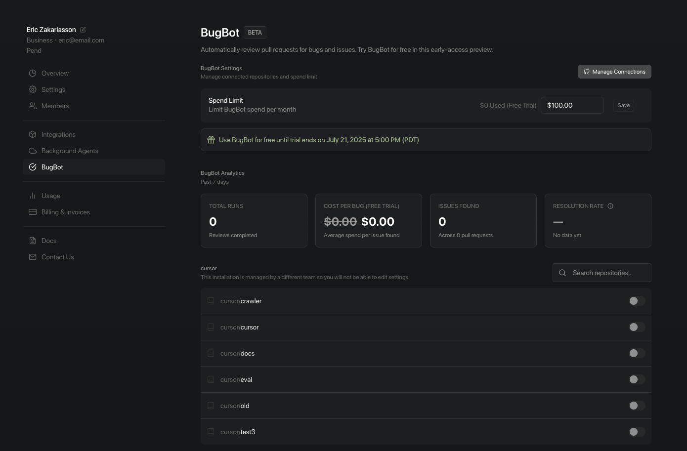687x451 pixels.
Task: Toggle the cursor/old repository switch
Action: tap(637, 406)
